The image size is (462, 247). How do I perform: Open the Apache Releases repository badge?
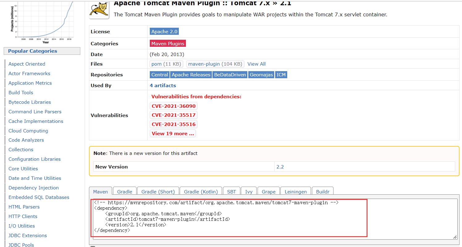191,75
